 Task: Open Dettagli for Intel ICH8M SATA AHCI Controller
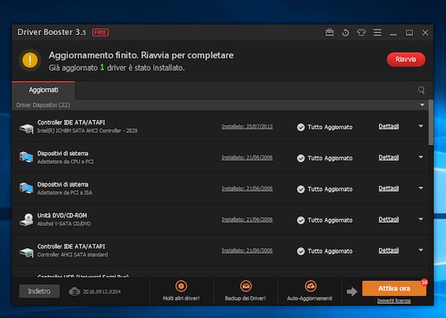tap(388, 126)
